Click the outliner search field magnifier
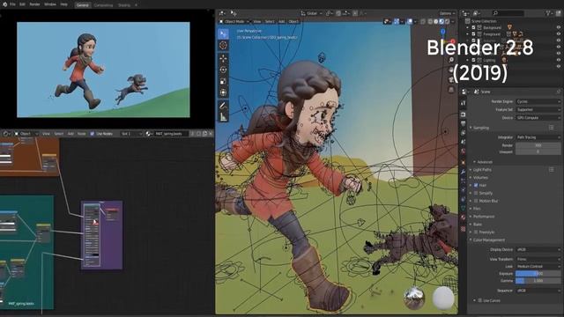Screen dimensions: 564x317 click(495, 13)
